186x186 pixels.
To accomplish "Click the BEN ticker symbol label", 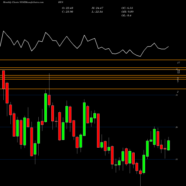I will coord(61,2).
